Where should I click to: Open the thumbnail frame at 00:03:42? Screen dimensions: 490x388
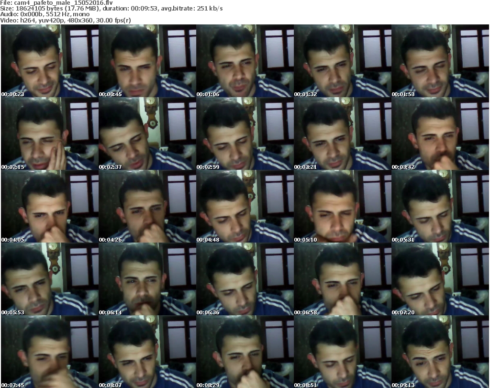(440, 133)
